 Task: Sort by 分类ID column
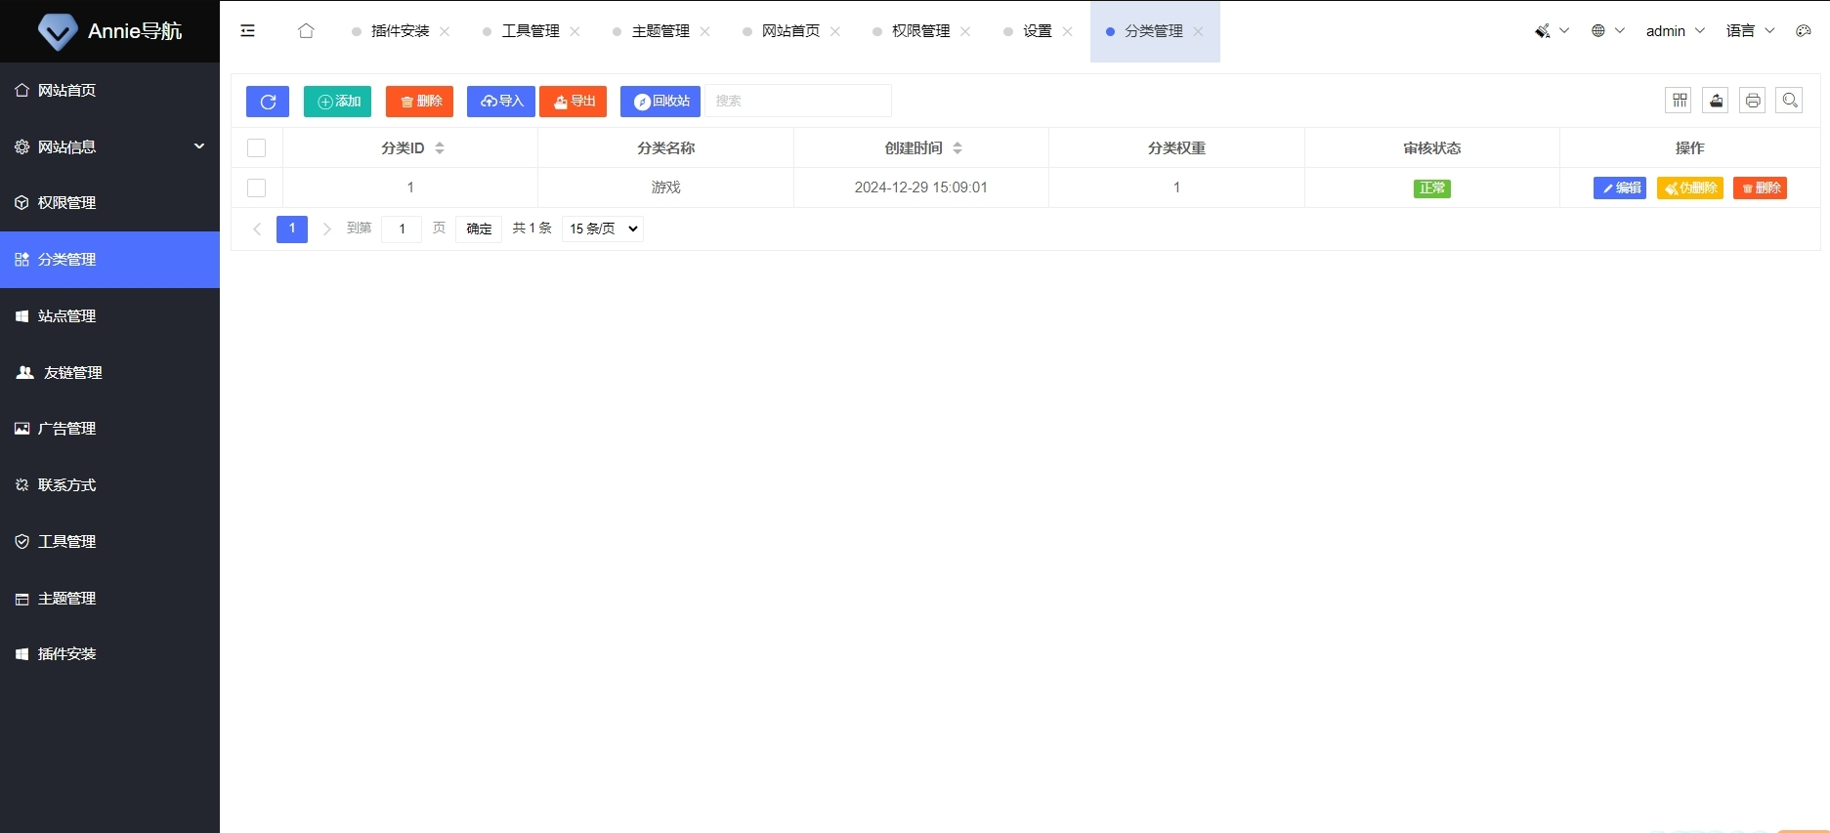[440, 148]
